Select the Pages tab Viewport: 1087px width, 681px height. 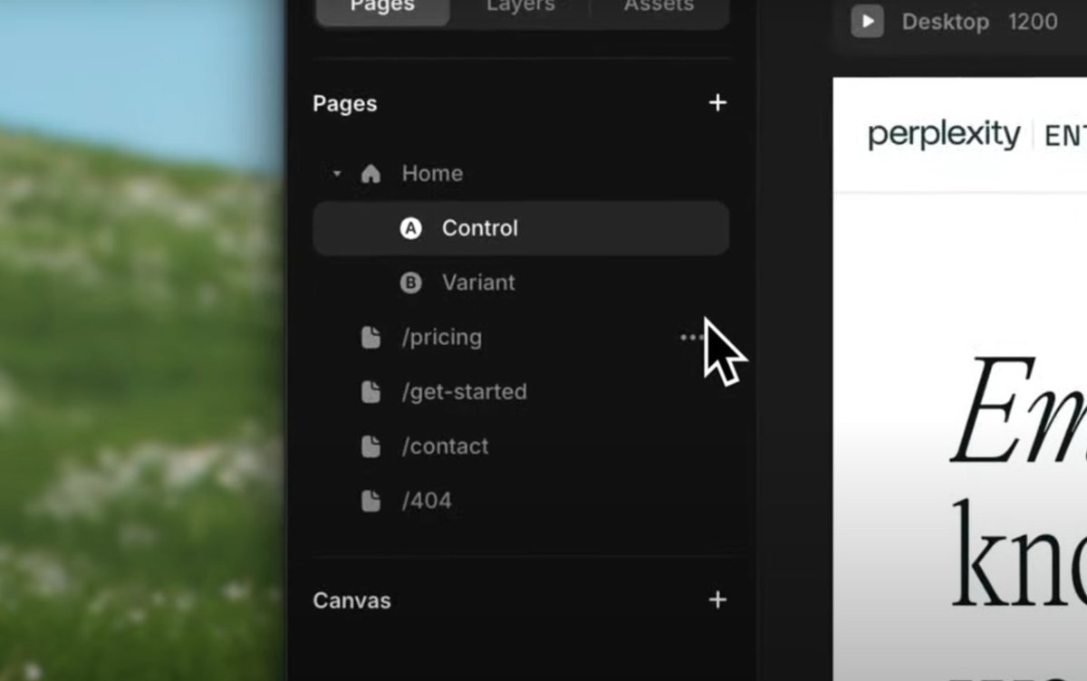pos(381,7)
